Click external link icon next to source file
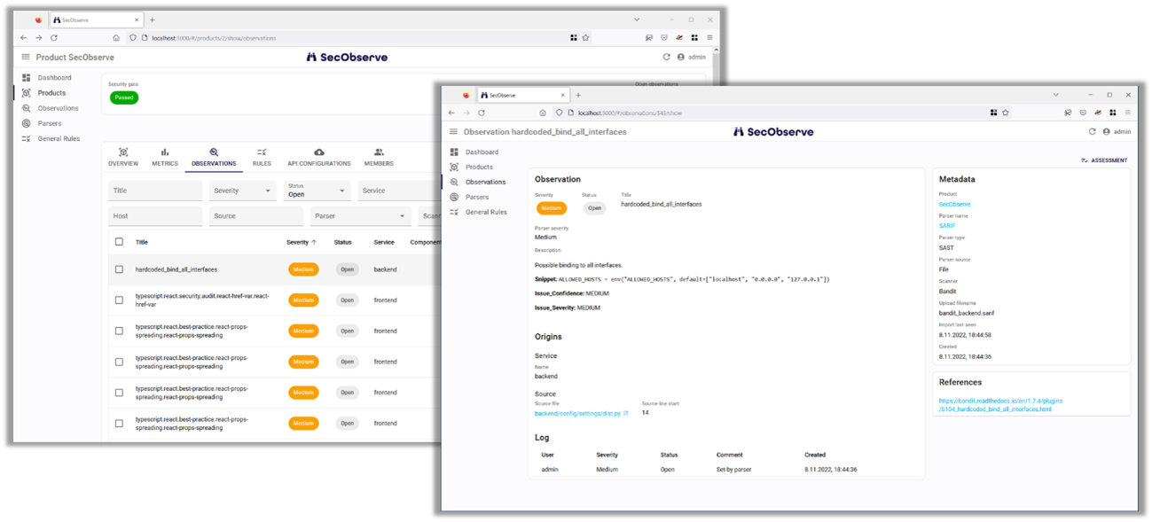 click(x=626, y=414)
